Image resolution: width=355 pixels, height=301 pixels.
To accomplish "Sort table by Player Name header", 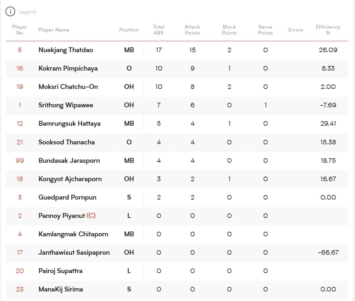I will pyautogui.click(x=54, y=30).
